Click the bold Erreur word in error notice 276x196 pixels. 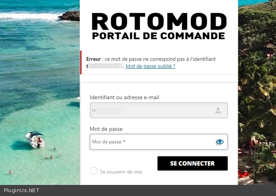(x=93, y=59)
